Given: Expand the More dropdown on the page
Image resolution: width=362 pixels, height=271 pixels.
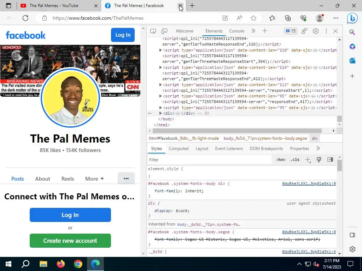Looking at the screenshot, I should [x=94, y=179].
